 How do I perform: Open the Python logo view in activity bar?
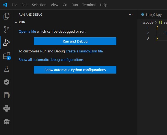[x=6, y=108]
